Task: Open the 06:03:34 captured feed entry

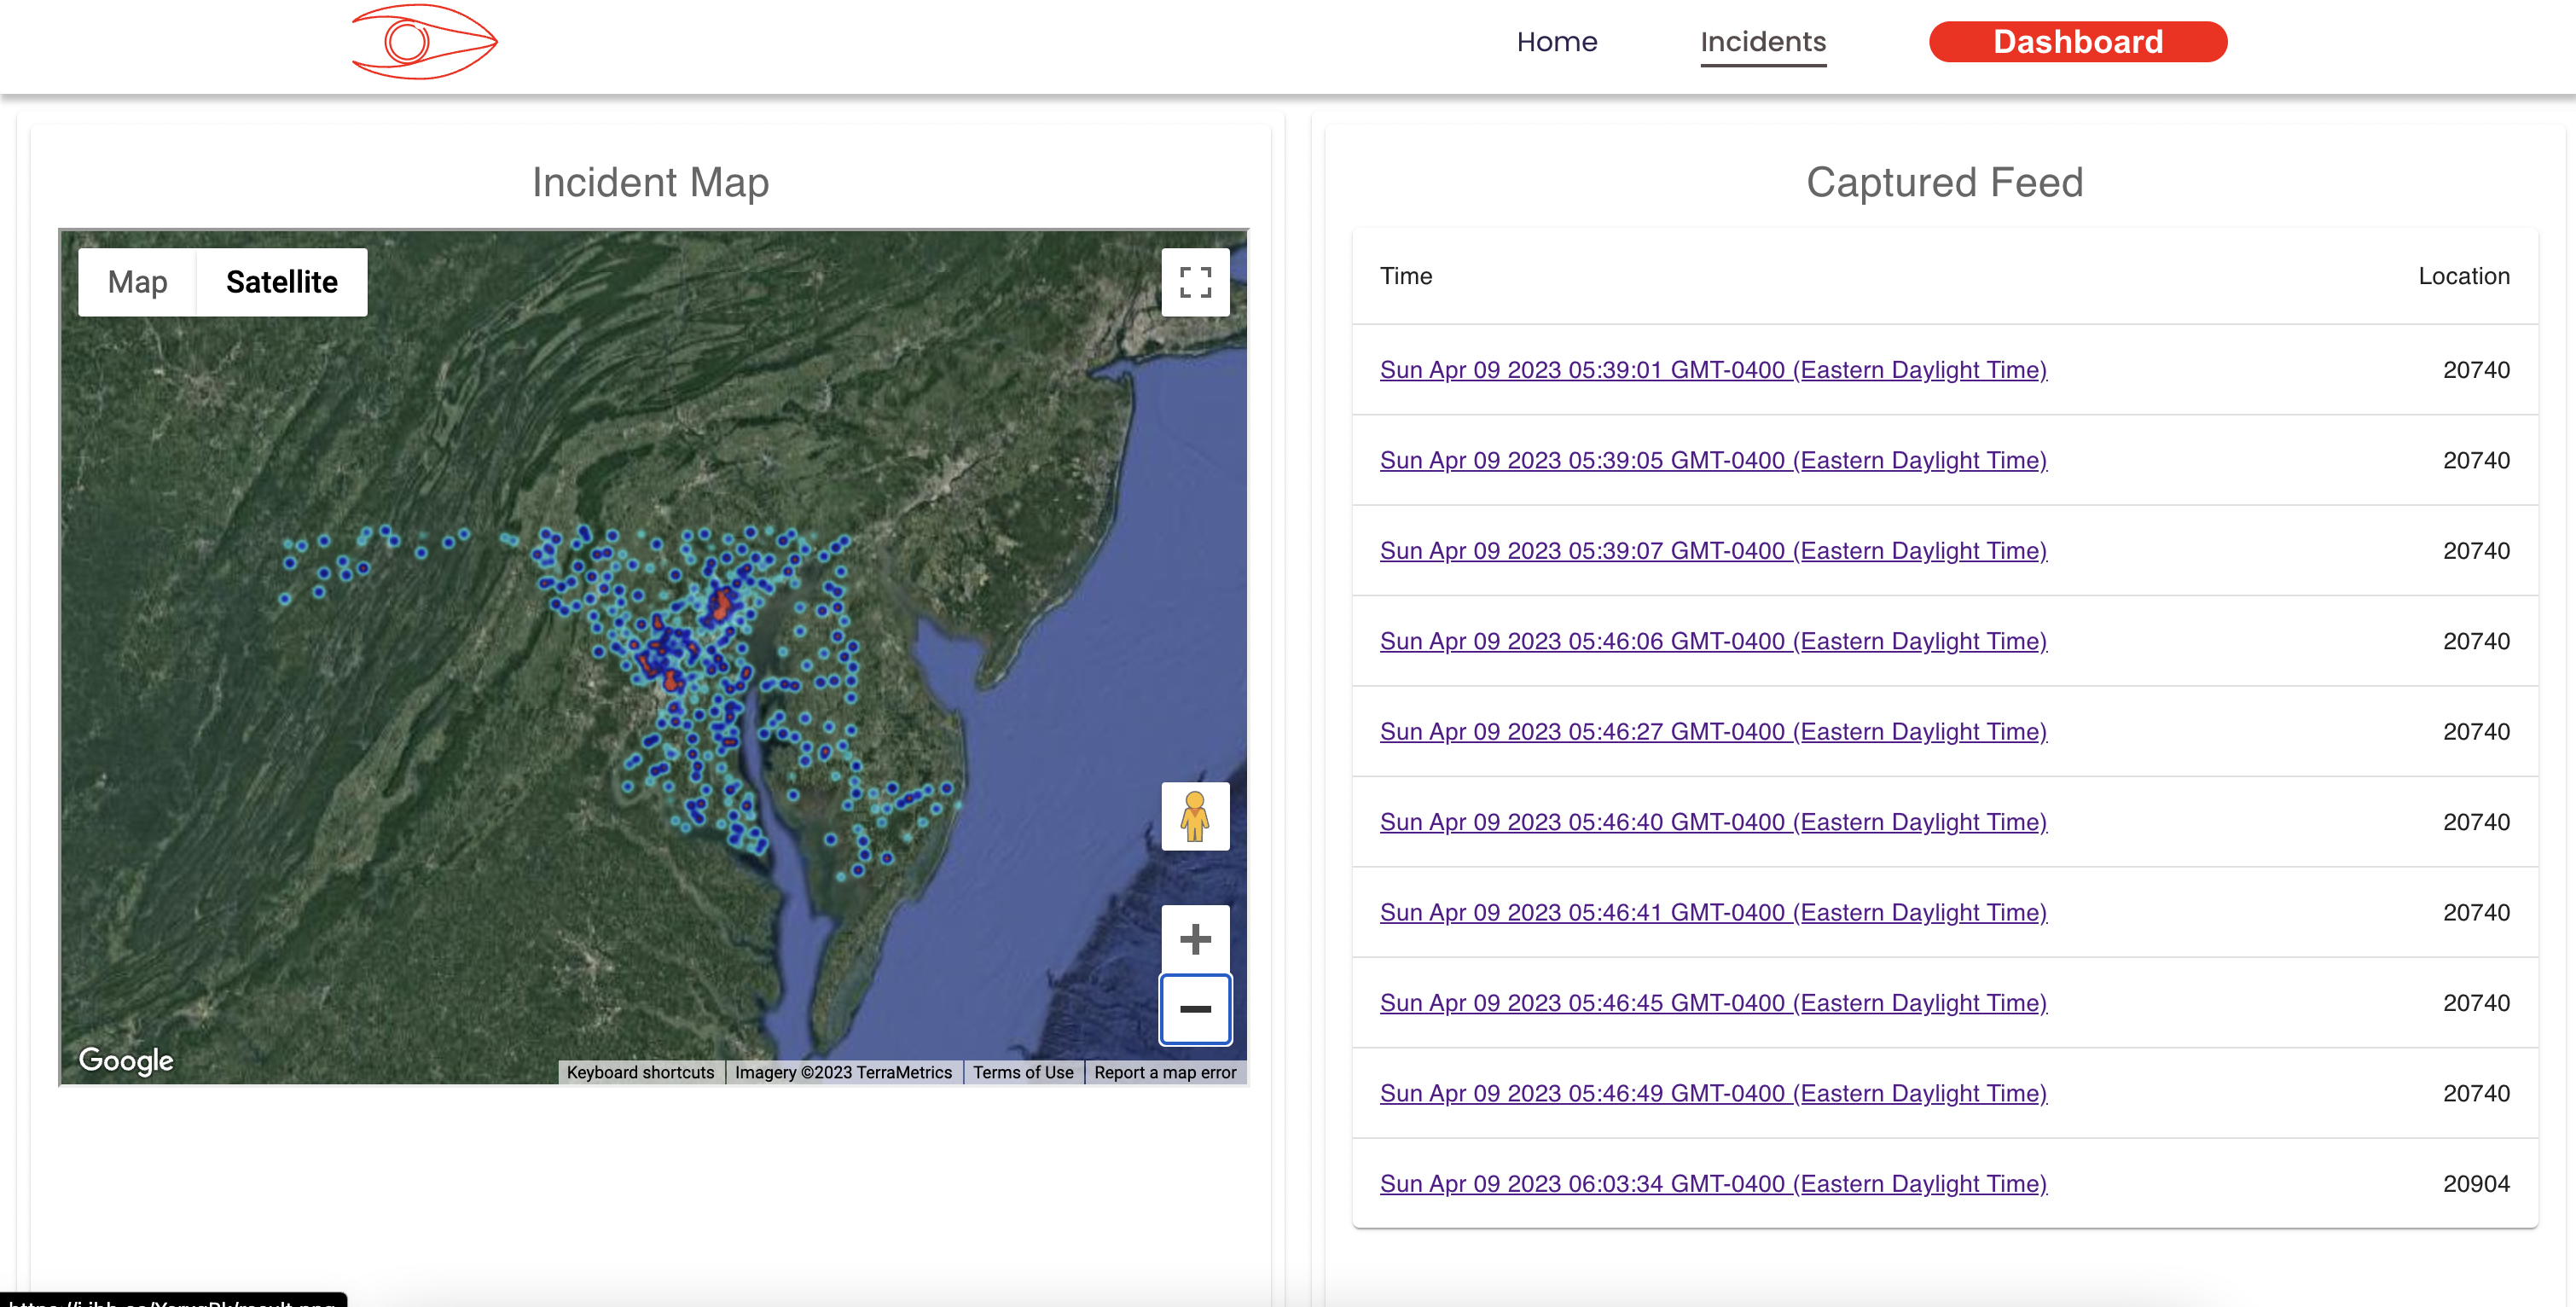Action: click(1713, 1184)
